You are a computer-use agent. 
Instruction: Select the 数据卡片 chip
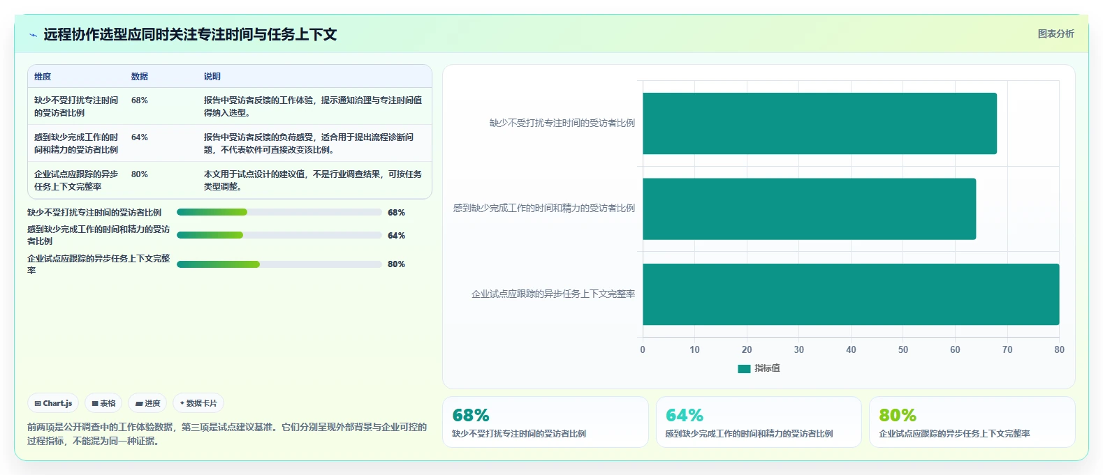(198, 403)
